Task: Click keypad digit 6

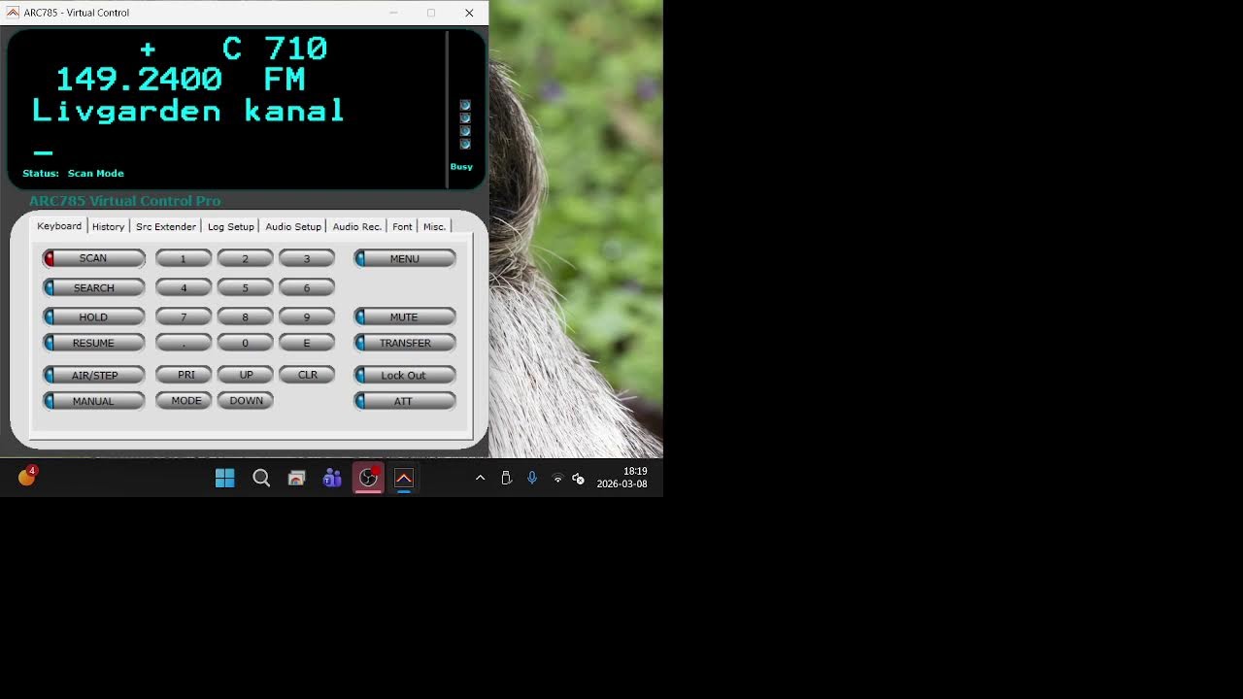Action: pyautogui.click(x=307, y=287)
